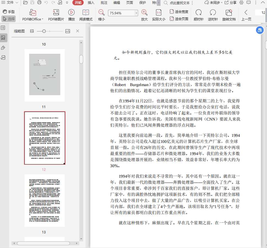
Task: Rotate view 顺时针 clockwise
Action: [198, 15]
